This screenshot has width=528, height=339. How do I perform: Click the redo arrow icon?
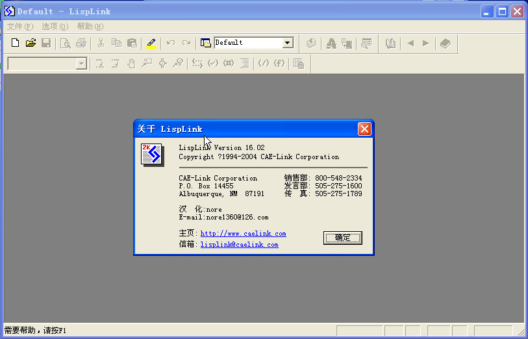[186, 43]
